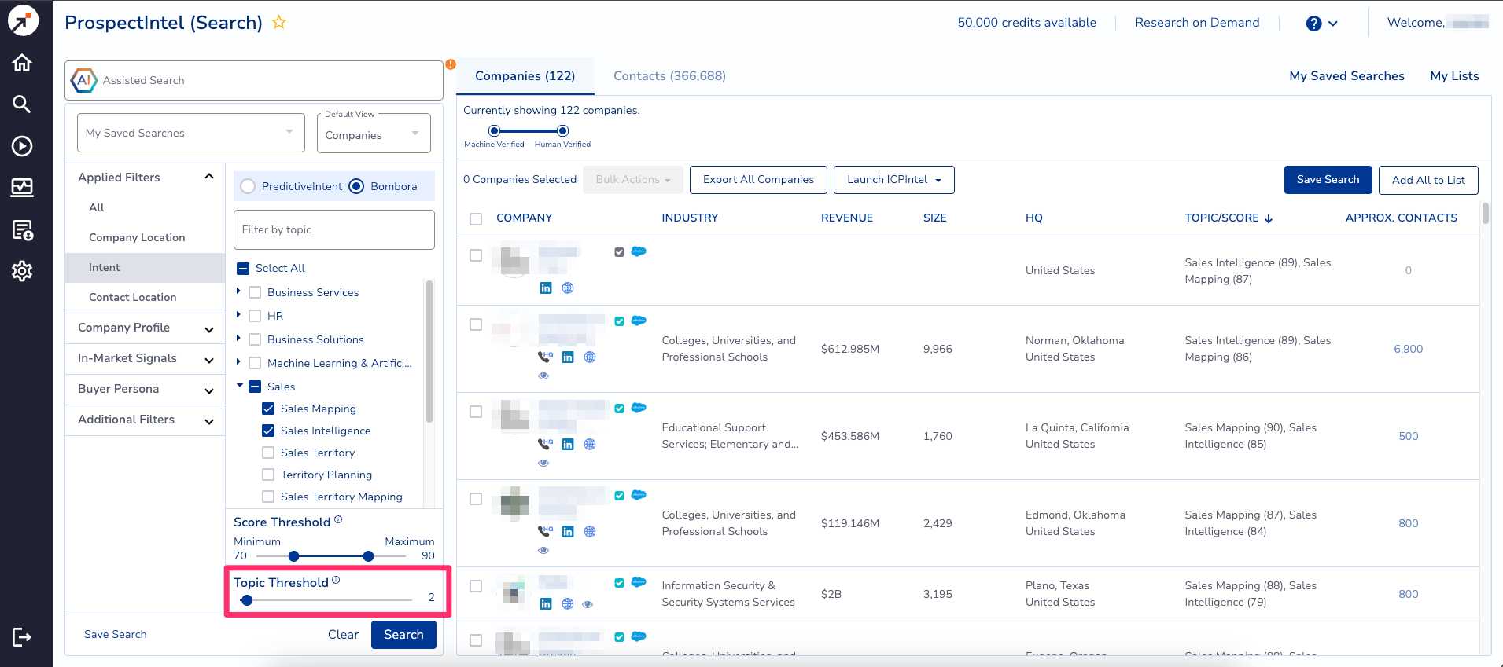The image size is (1503, 667).
Task: Check the Business Services topic checkbox
Action: (255, 292)
